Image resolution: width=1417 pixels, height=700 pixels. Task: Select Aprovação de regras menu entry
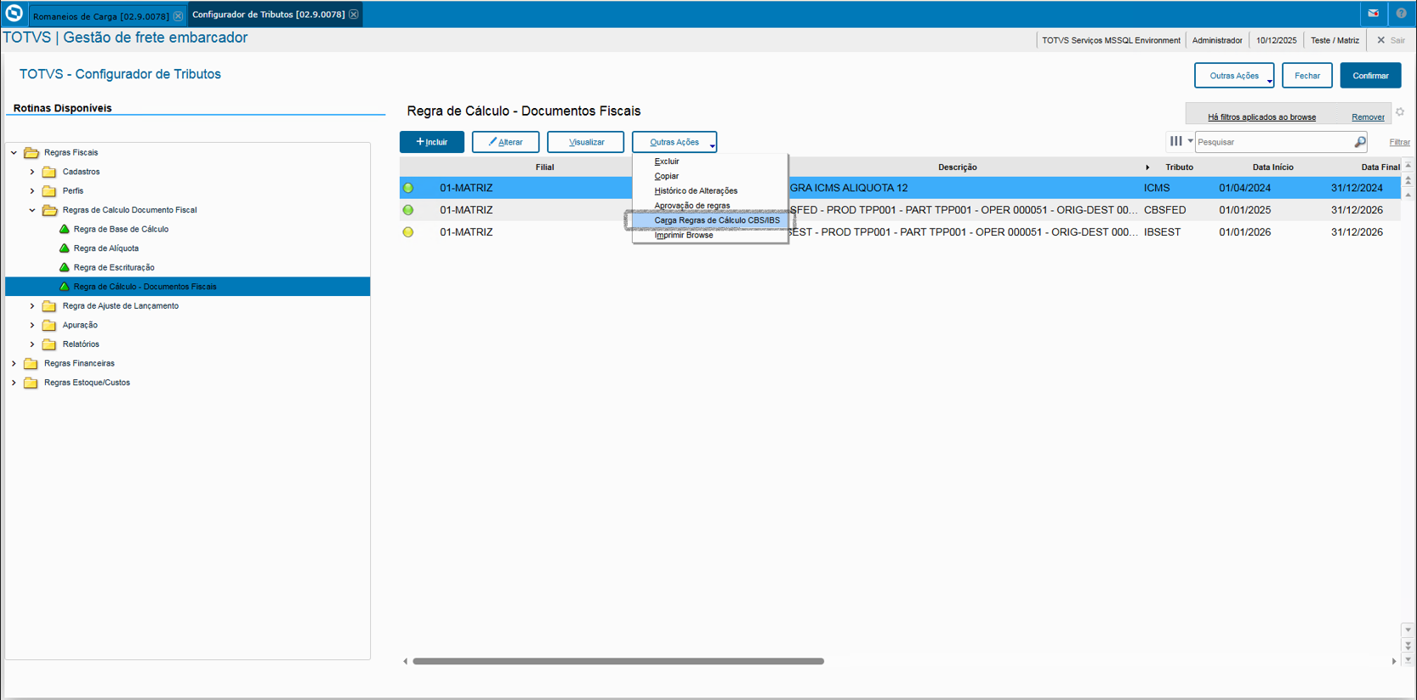[x=692, y=206]
